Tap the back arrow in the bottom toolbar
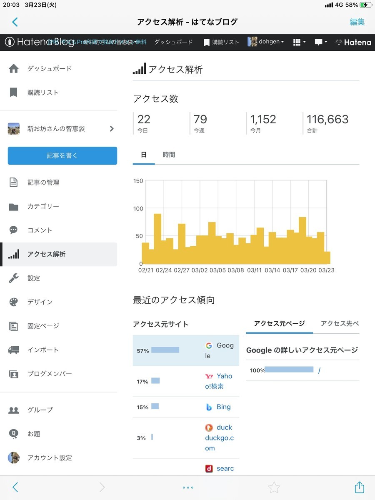Viewport: 375px width, 500px height. (15, 487)
